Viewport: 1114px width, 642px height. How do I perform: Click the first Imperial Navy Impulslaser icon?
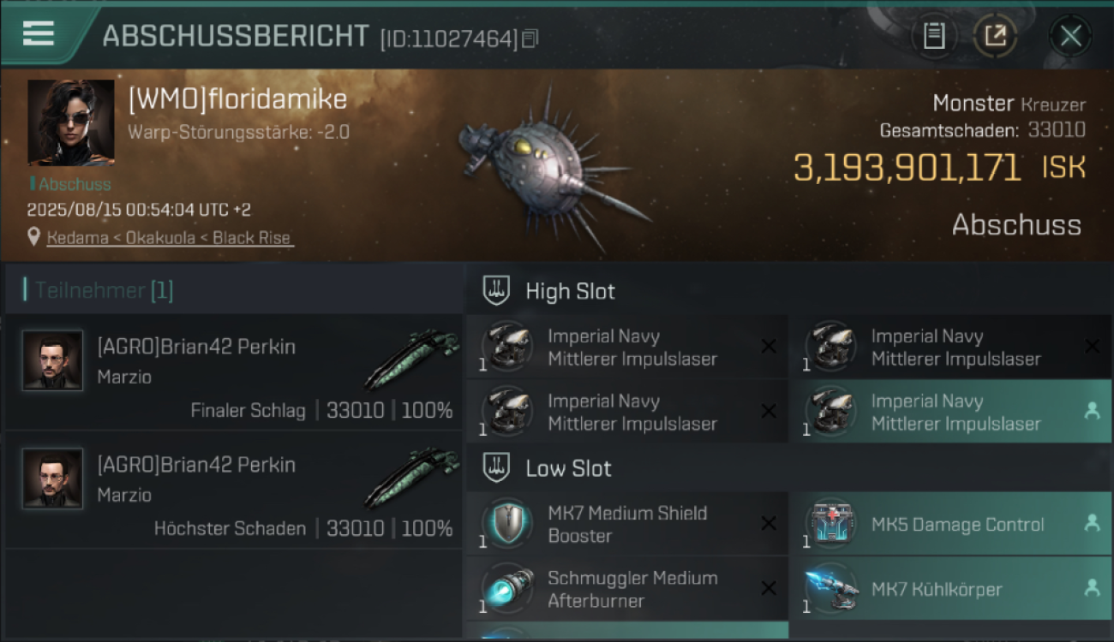pyautogui.click(x=506, y=347)
